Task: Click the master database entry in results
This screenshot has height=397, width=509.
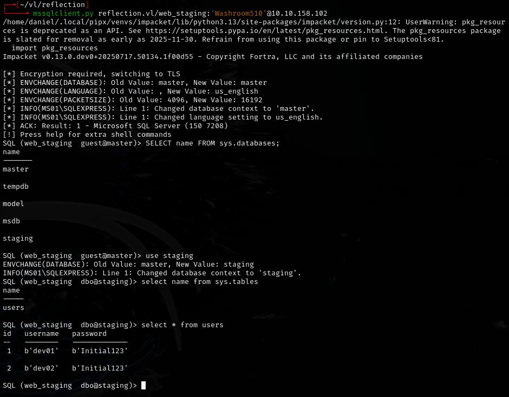Action: point(15,169)
